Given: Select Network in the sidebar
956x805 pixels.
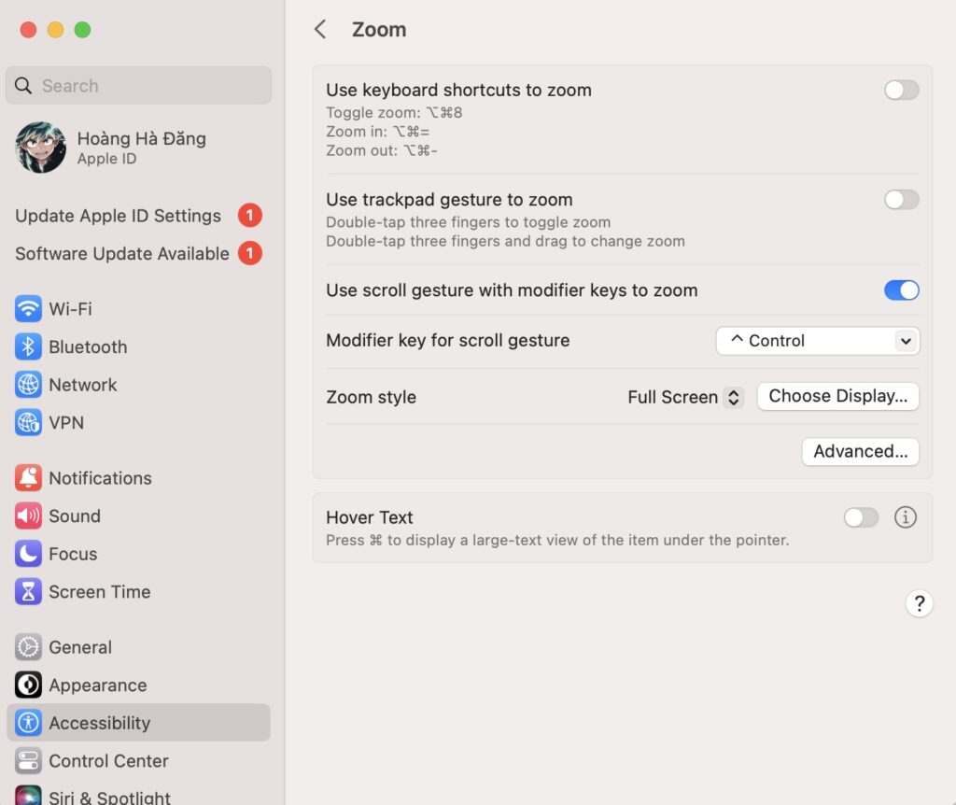Looking at the screenshot, I should tap(138, 384).
